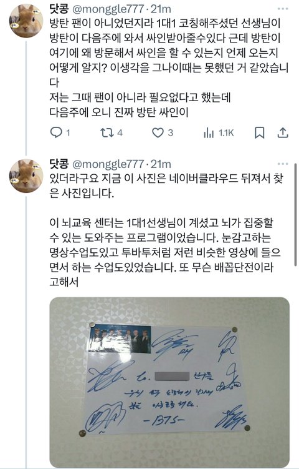This screenshot has width=299, height=469.
Task: View analytics bar chart icon showing 1.1K
Action: 209,133
